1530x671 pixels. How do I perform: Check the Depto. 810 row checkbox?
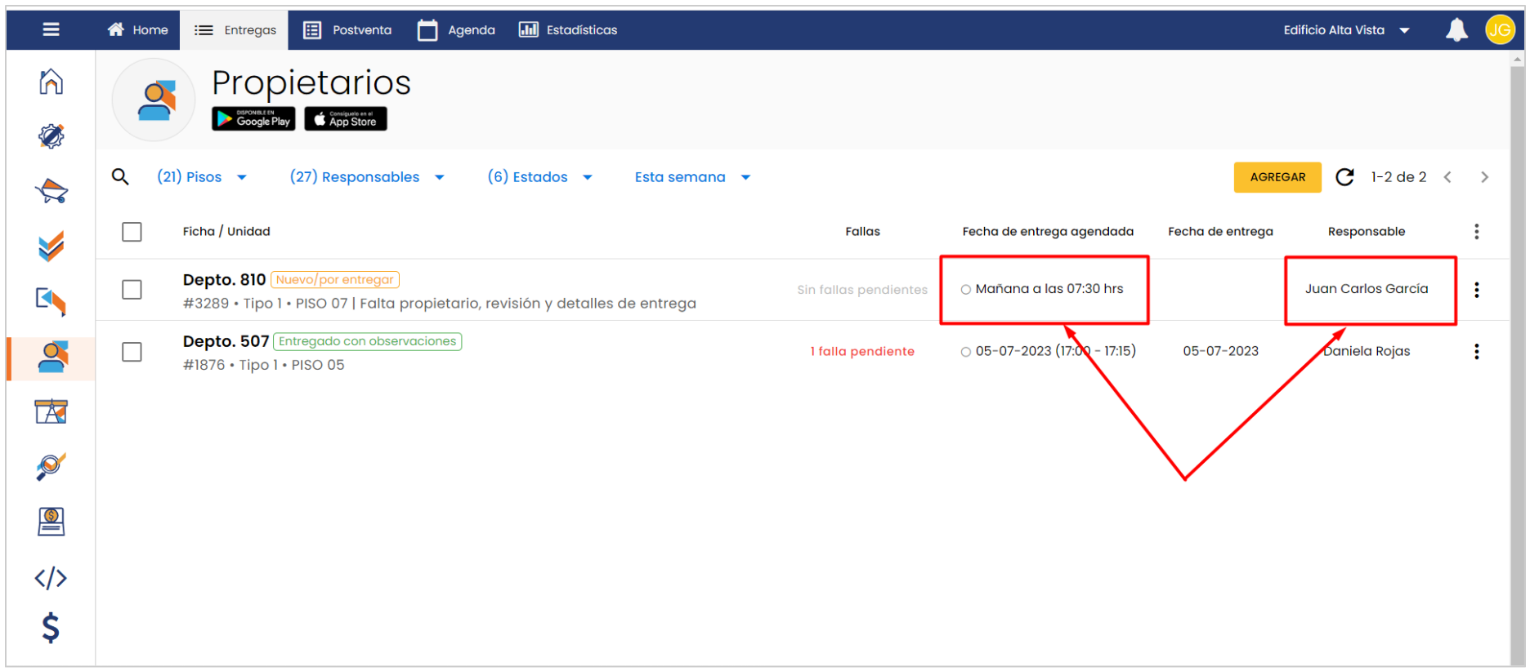[132, 290]
